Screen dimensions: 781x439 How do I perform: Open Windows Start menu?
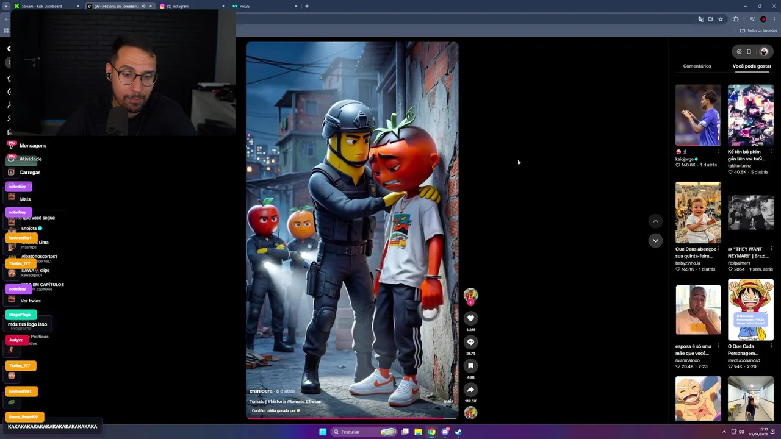(323, 432)
